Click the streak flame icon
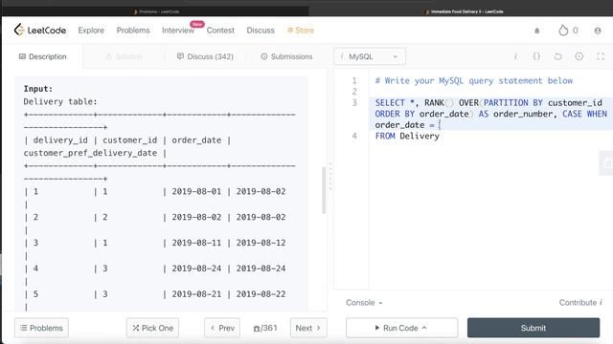Image resolution: width=613 pixels, height=344 pixels. [x=563, y=30]
